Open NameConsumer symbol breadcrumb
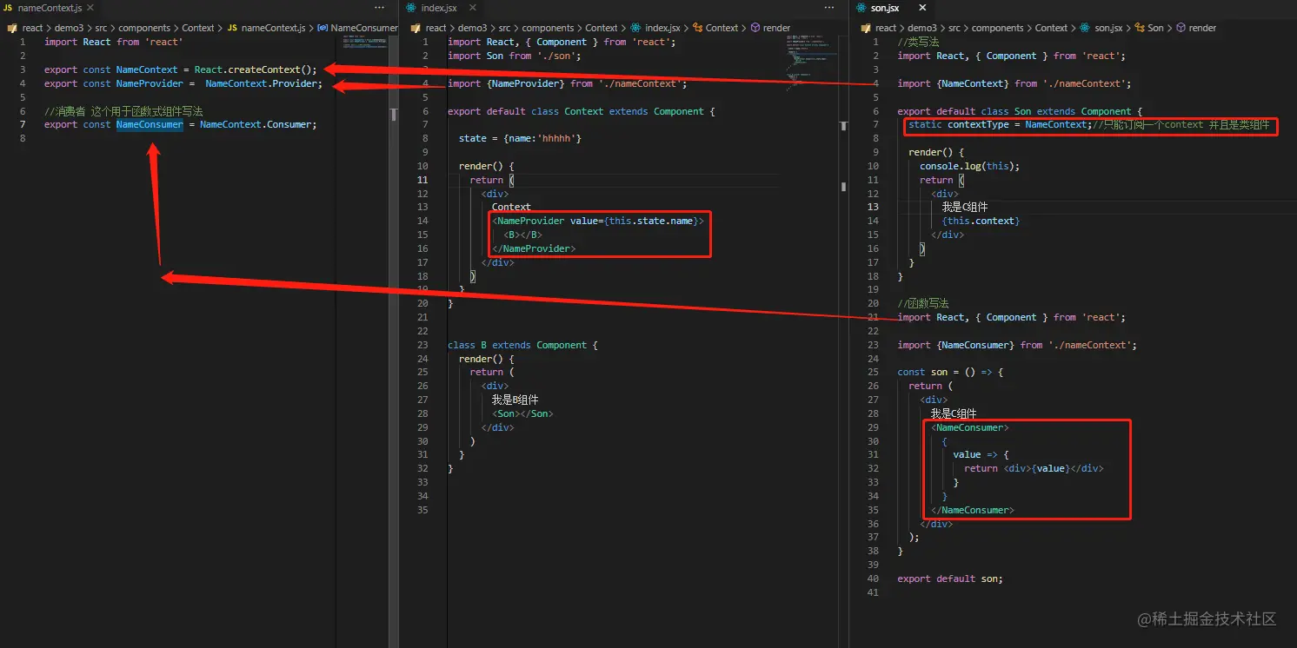 358,28
